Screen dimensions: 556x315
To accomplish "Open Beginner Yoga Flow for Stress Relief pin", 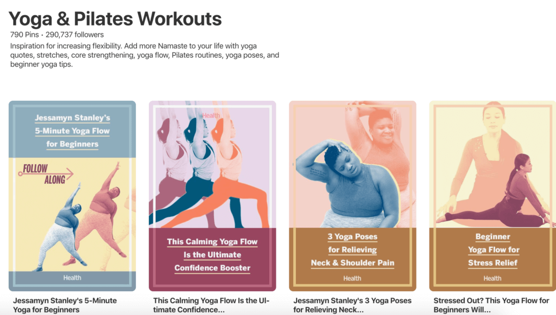I will [492, 196].
